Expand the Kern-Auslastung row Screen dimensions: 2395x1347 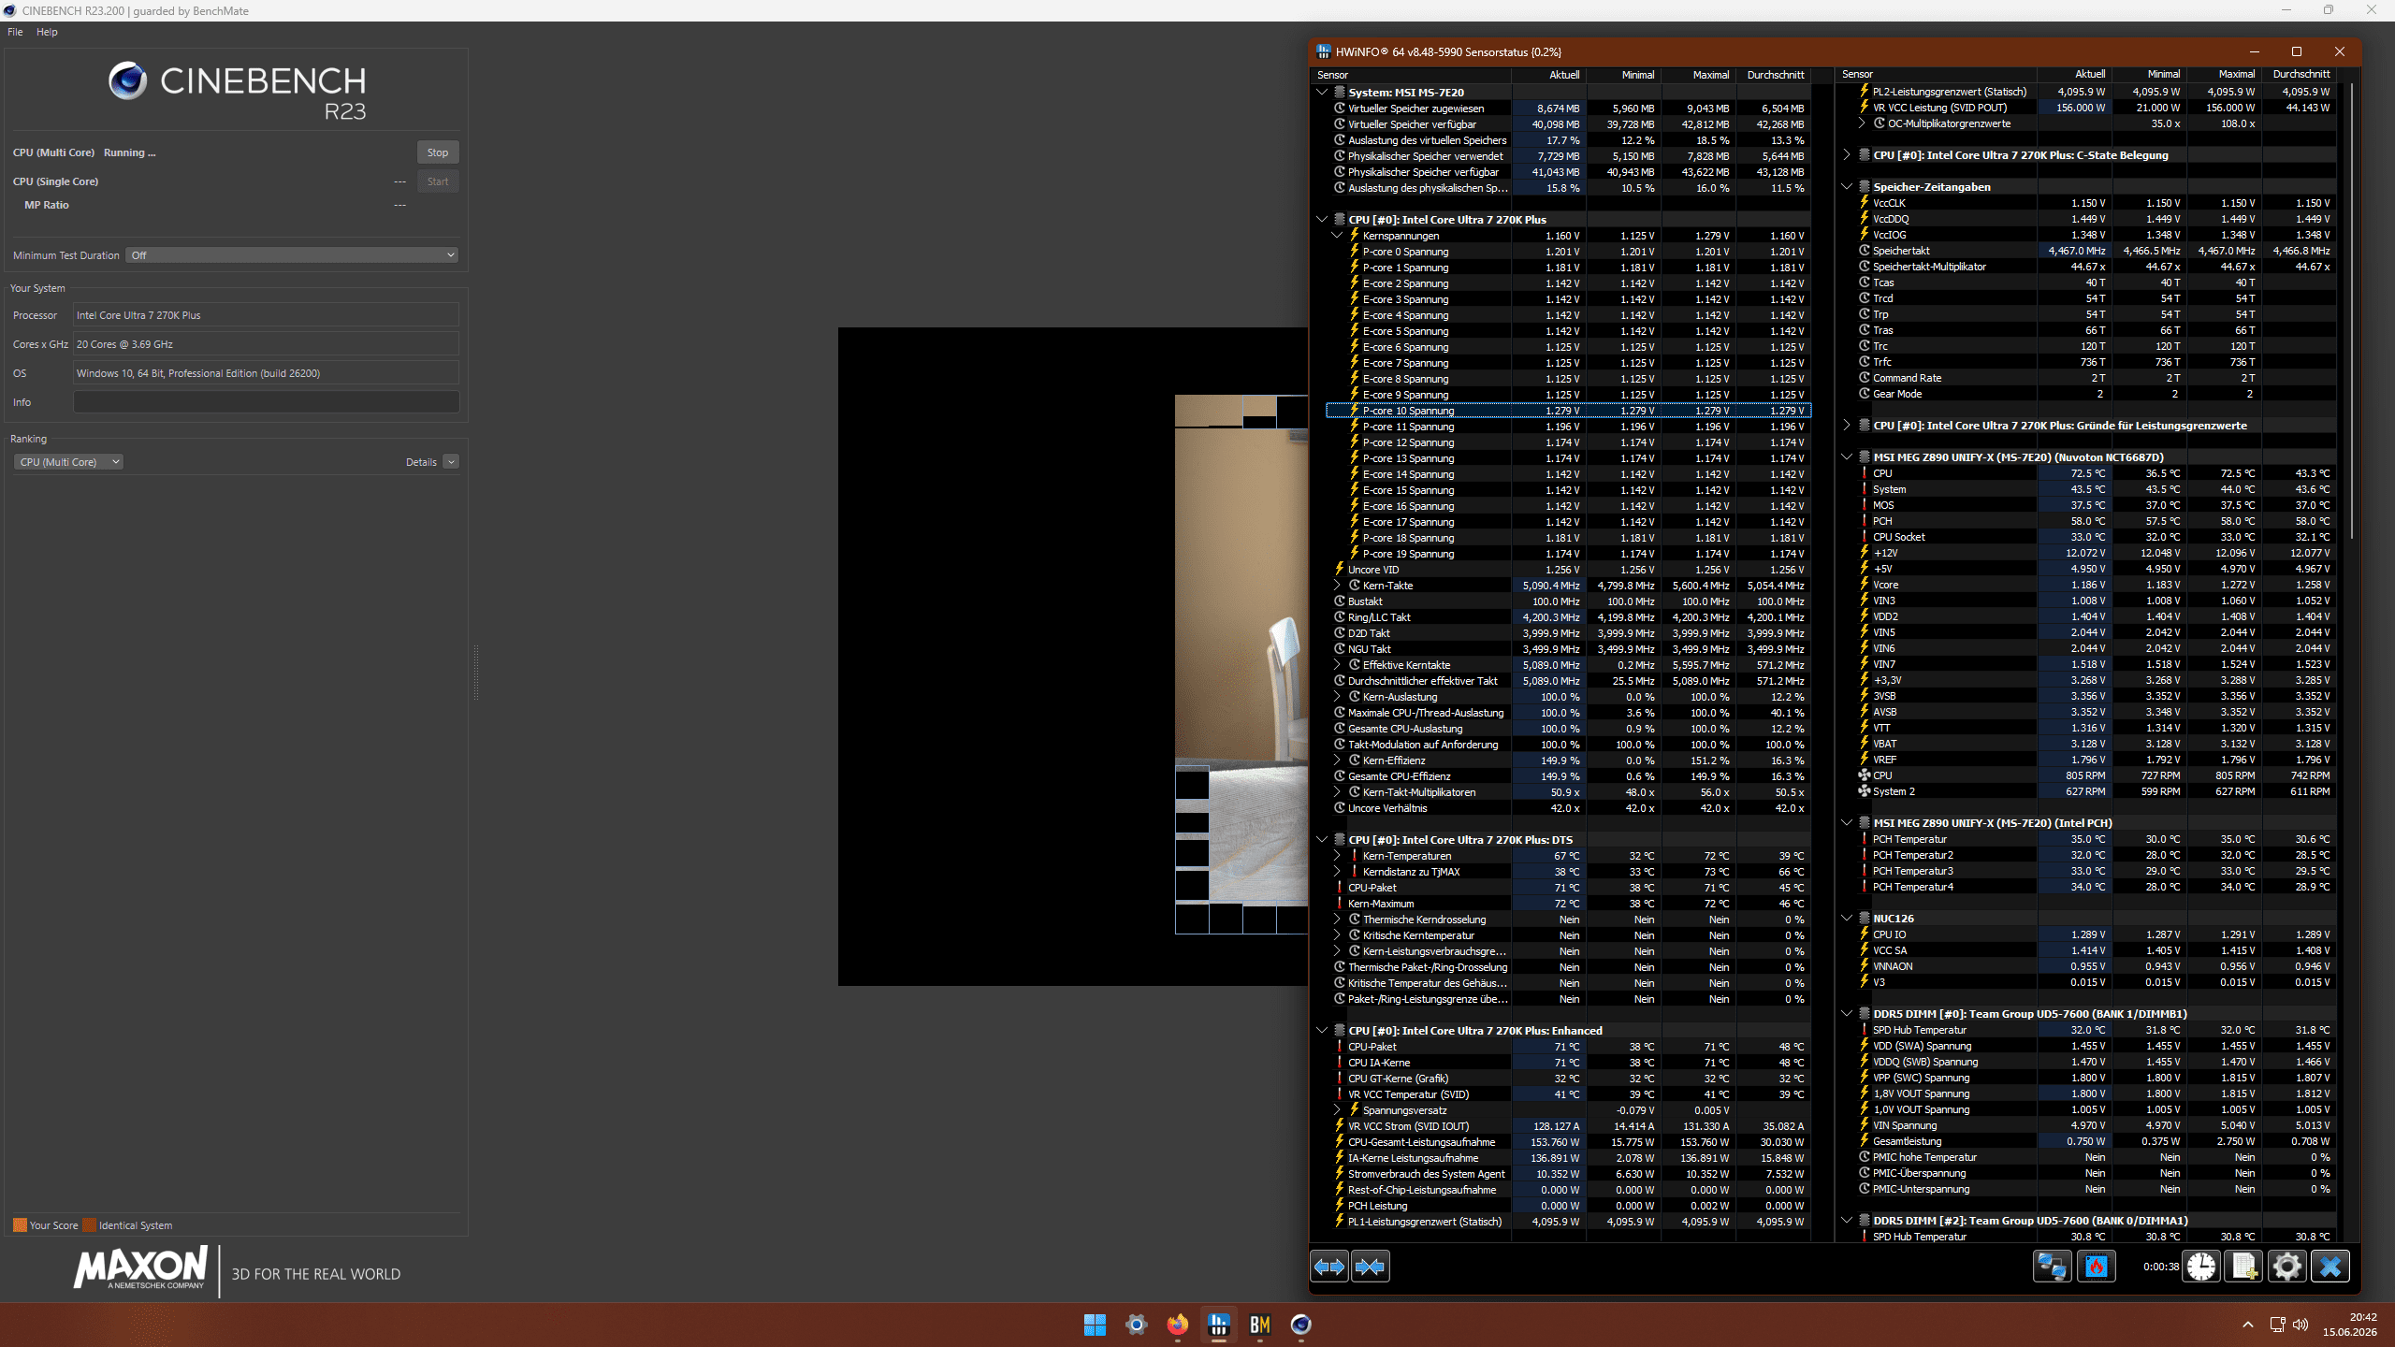pos(1337,697)
